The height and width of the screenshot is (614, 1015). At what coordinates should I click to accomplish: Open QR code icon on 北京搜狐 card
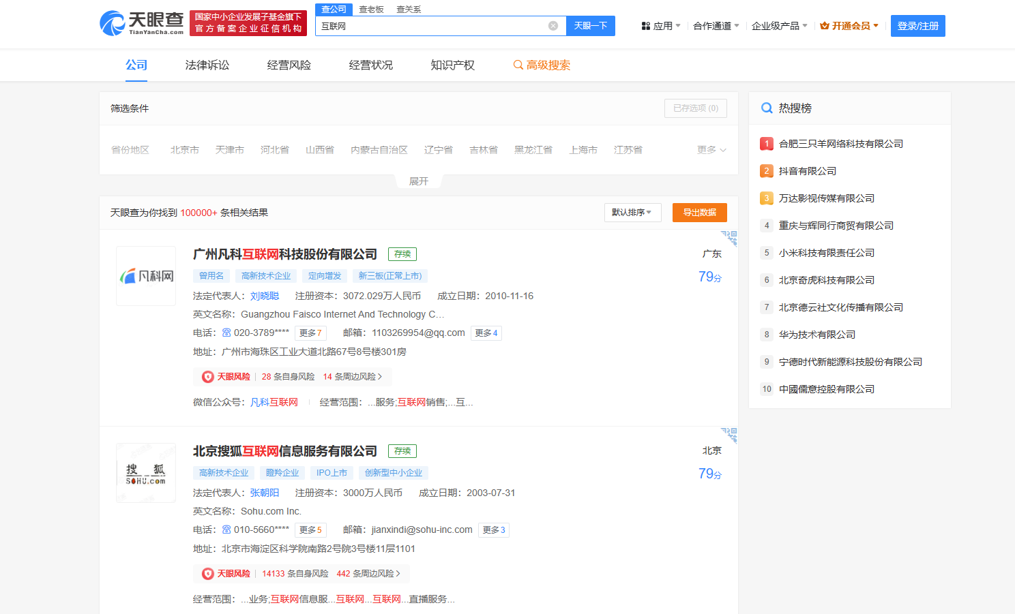729,435
